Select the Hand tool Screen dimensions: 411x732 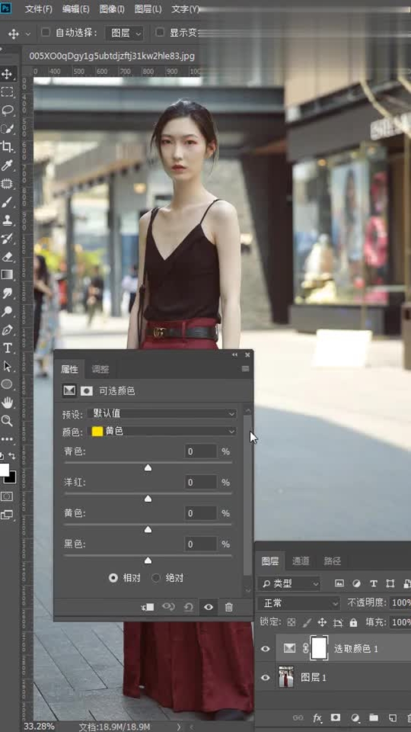click(7, 403)
